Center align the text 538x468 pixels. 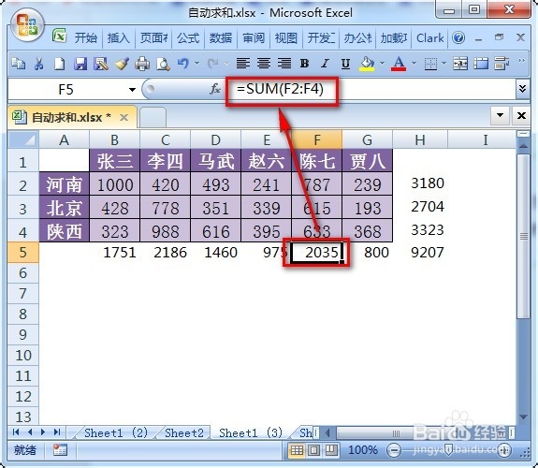click(264, 64)
